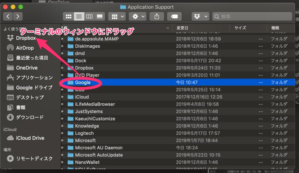Click the DiskImages folder icon

[71, 46]
